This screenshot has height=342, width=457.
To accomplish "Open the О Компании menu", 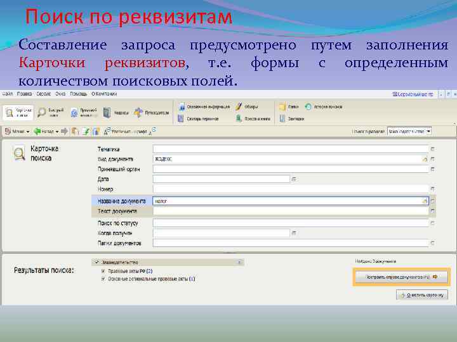I will [x=104, y=94].
